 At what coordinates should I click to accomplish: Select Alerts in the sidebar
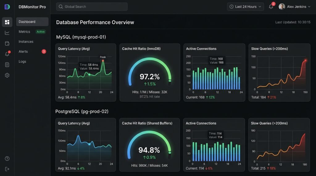[x=23, y=51]
